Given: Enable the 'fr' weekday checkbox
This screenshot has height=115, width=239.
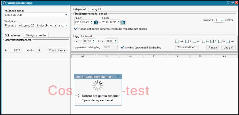Looking at the screenshot, I should coord(212,41).
